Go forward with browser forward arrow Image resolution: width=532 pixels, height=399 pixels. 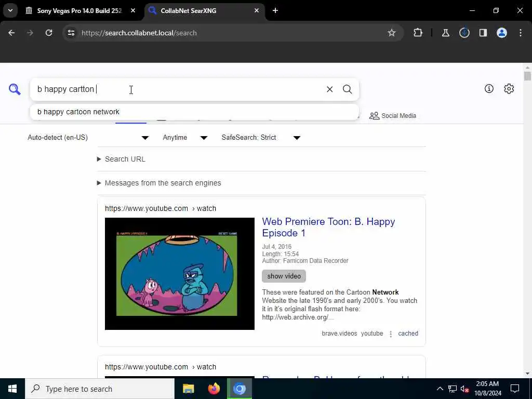(x=30, y=33)
